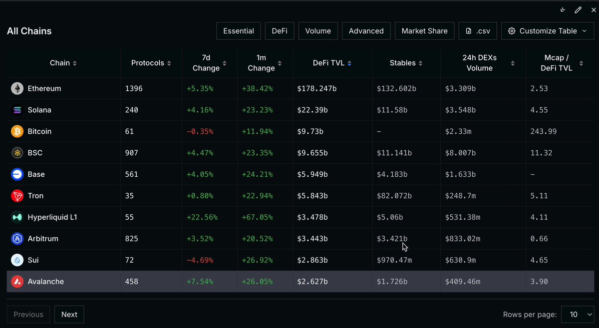This screenshot has width=599, height=328.
Task: Open the Base chain link
Action: click(x=36, y=174)
